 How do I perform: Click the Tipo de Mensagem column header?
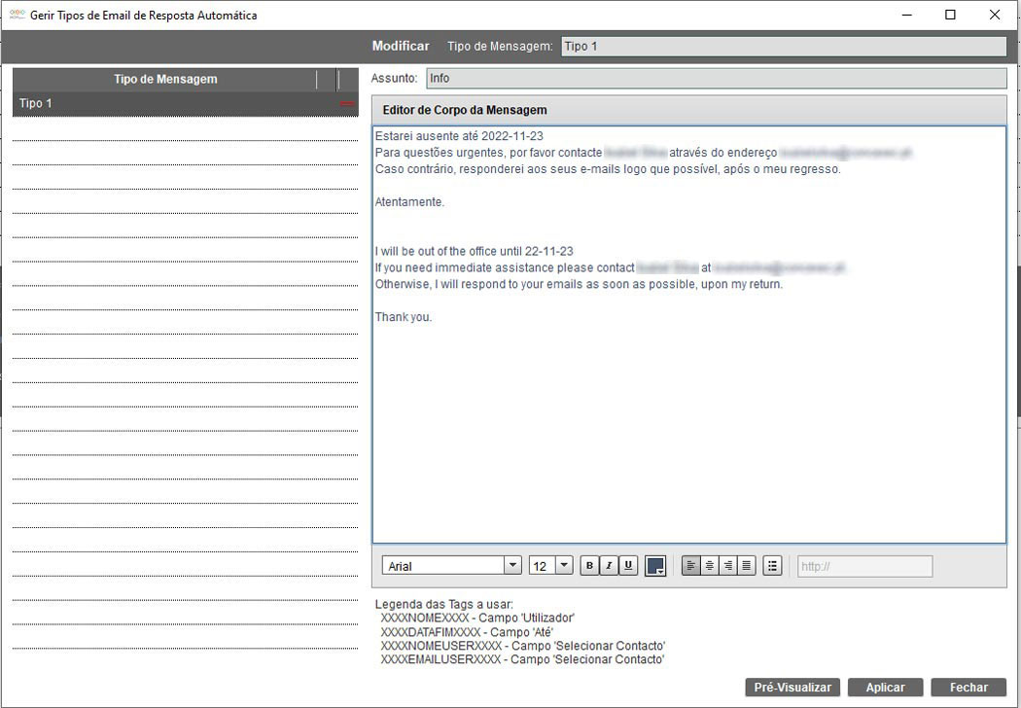click(x=165, y=79)
